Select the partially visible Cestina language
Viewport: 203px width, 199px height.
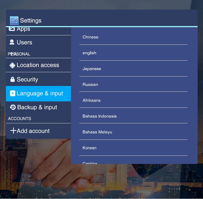(x=90, y=162)
